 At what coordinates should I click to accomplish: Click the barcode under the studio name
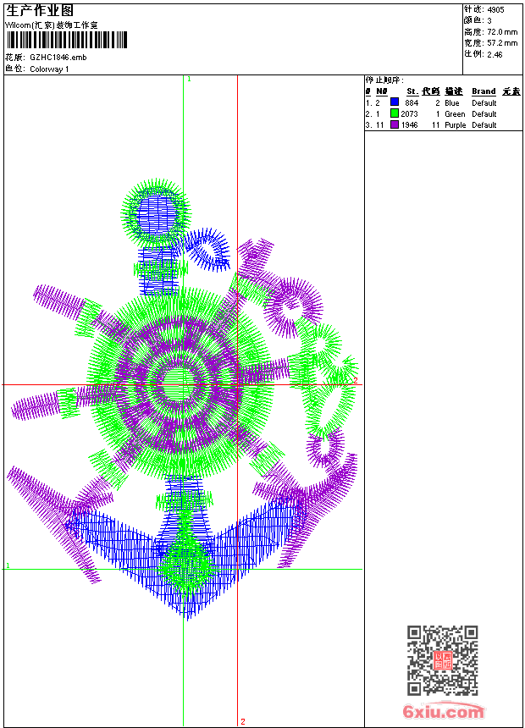[x=66, y=41]
